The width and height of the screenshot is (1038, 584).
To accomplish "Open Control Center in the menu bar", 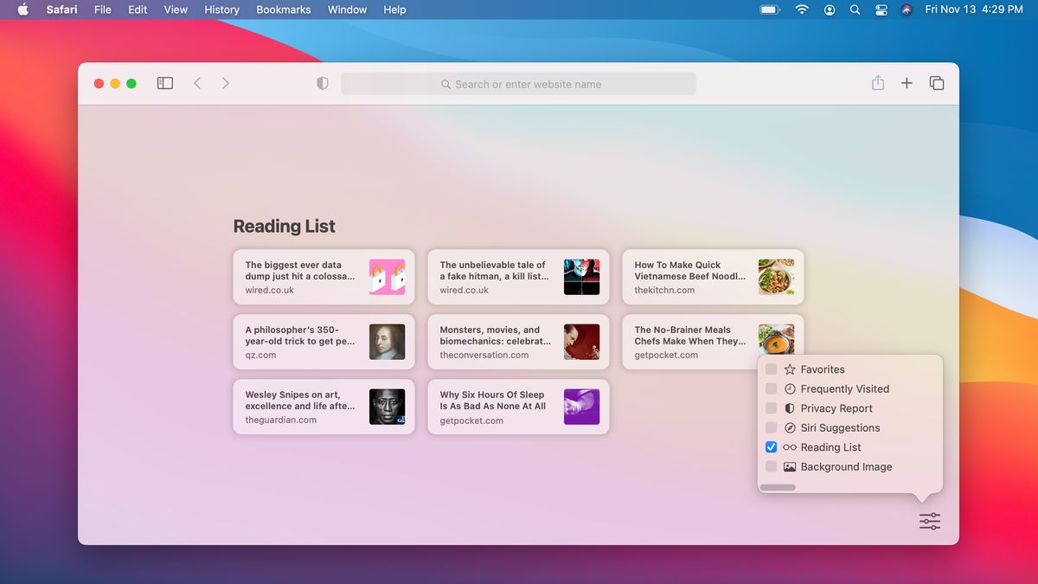I will point(881,10).
